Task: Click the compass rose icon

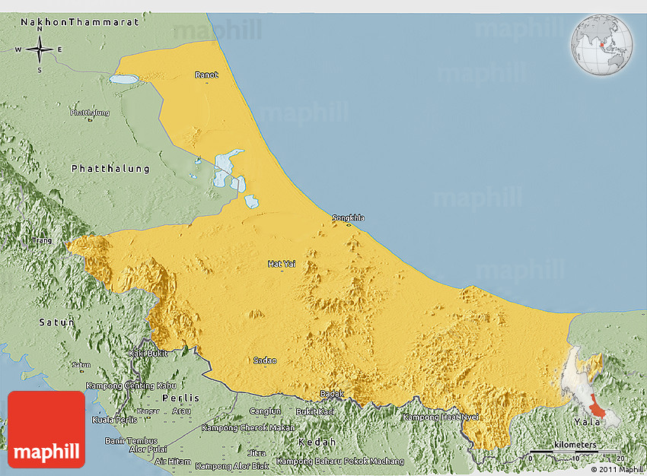Action: point(40,50)
